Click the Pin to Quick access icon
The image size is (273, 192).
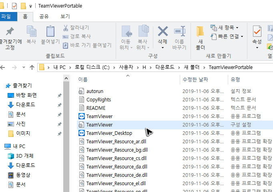pyautogui.click(x=10, y=32)
